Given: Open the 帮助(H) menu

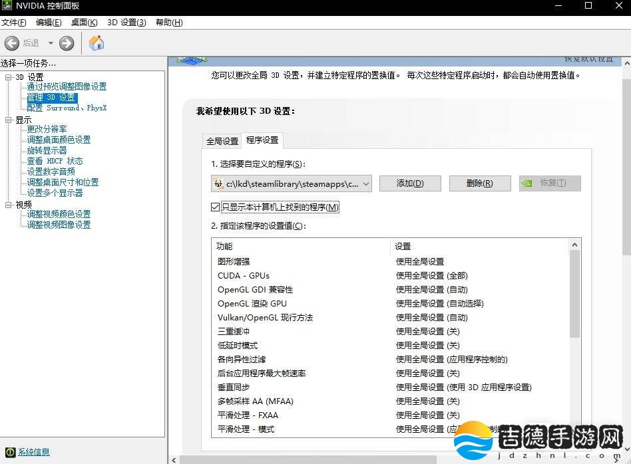Looking at the screenshot, I should click(169, 23).
